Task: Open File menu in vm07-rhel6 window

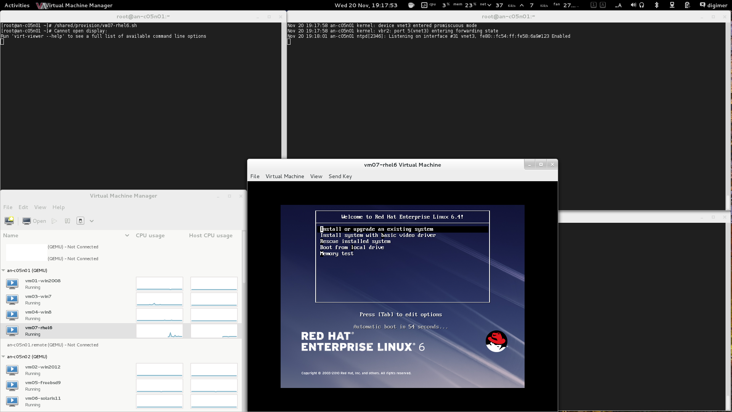Action: (x=255, y=176)
